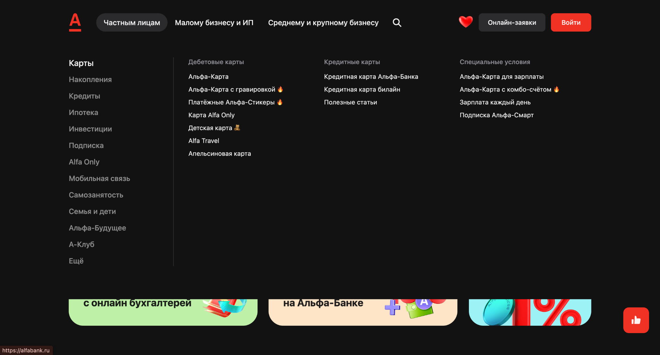Click the Онлайн-заявки button
This screenshot has width=660, height=355.
click(x=512, y=23)
